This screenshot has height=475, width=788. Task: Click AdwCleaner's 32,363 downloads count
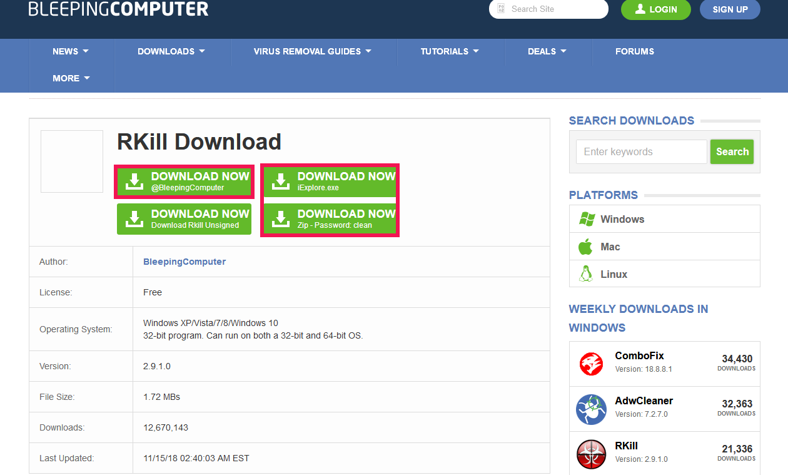click(737, 404)
